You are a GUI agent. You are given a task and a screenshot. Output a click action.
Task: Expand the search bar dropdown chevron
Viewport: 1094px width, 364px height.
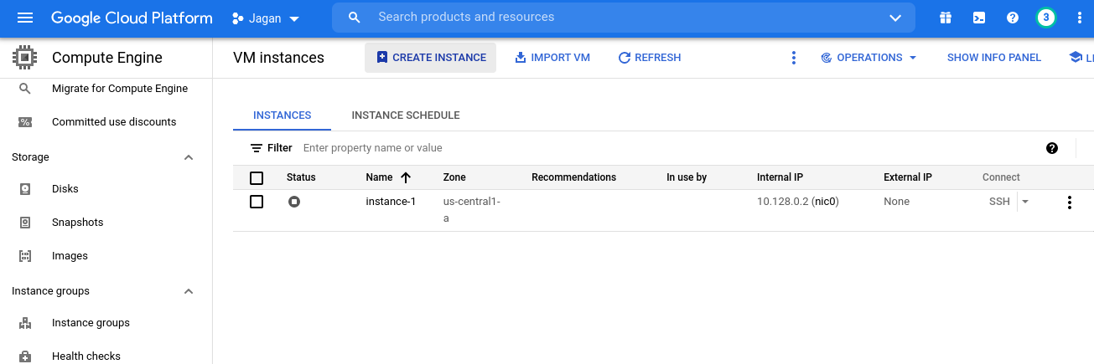895,18
